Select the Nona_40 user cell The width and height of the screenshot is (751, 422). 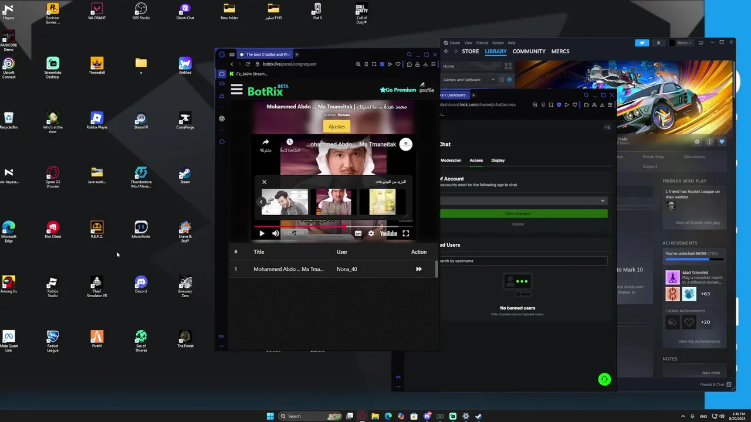click(x=347, y=269)
